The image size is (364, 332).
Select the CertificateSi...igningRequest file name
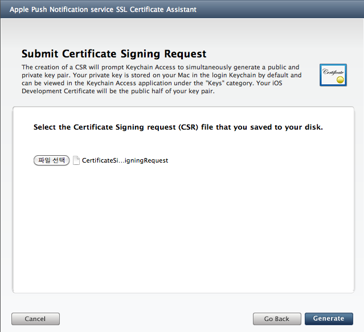(125, 160)
